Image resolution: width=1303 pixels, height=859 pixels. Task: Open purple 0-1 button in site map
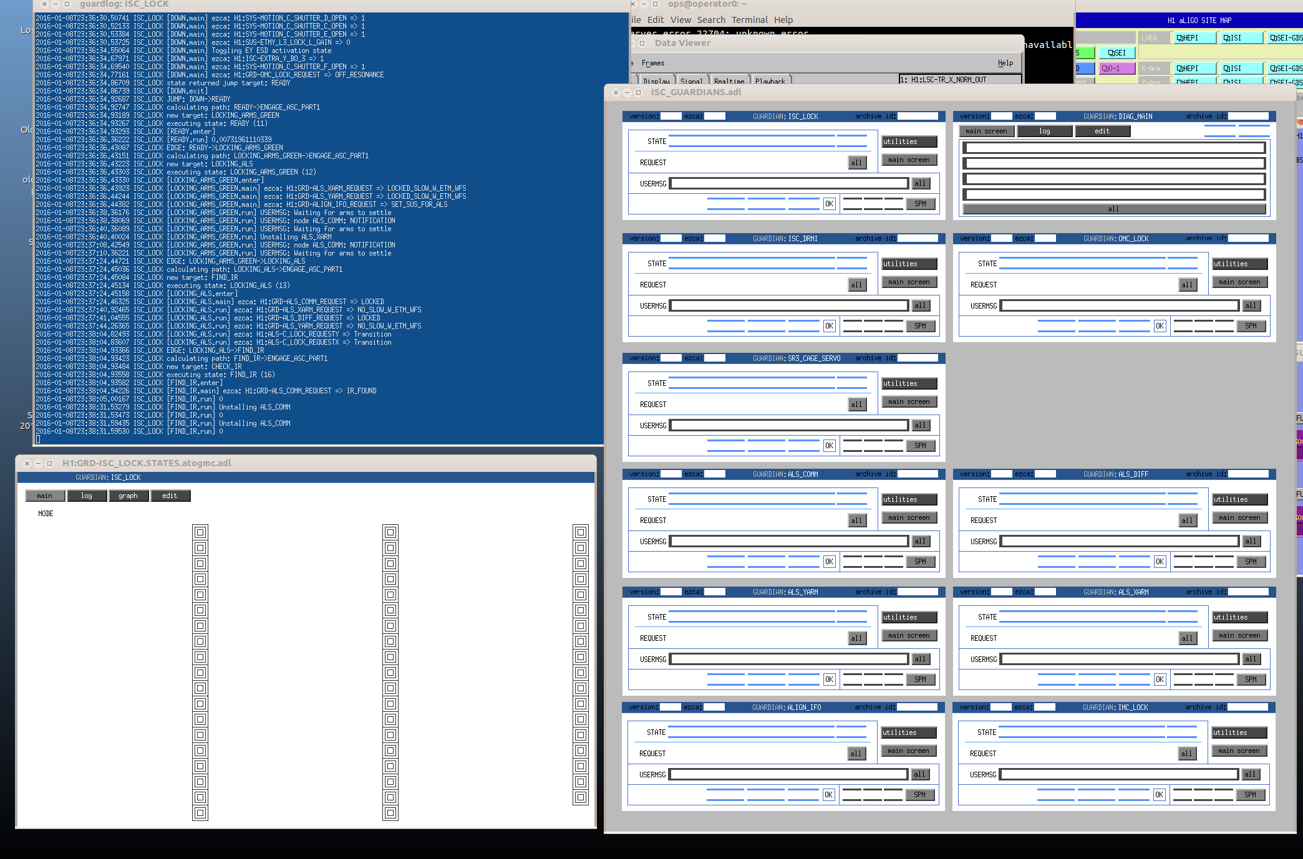click(x=1117, y=69)
